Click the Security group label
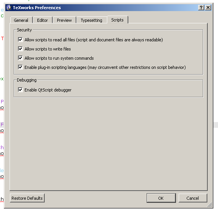The height and width of the screenshot is (212, 218). pos(24,30)
